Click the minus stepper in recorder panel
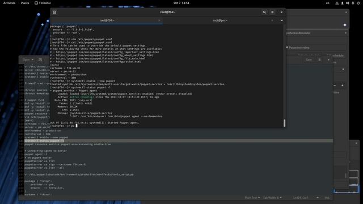This screenshot has height=204, width=363. click(335, 86)
